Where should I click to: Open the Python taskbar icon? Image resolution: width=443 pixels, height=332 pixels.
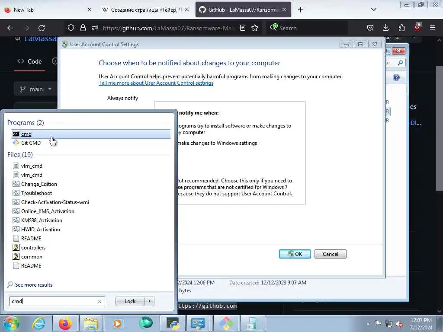click(x=173, y=323)
